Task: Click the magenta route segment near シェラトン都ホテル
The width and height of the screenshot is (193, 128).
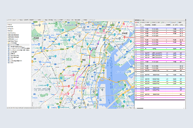Action: pos(77,79)
